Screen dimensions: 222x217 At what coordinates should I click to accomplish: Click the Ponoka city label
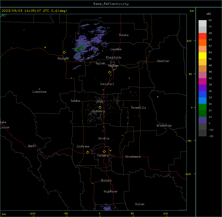(124, 35)
